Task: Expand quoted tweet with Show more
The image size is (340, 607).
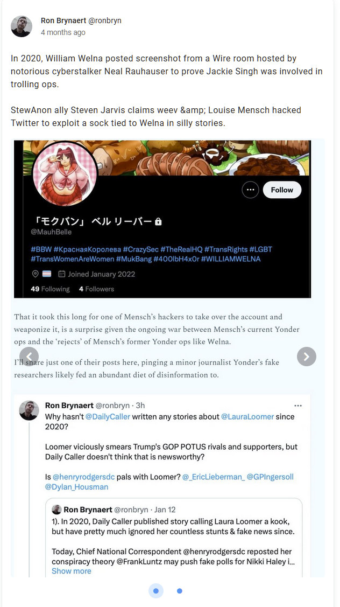Action: 71,571
